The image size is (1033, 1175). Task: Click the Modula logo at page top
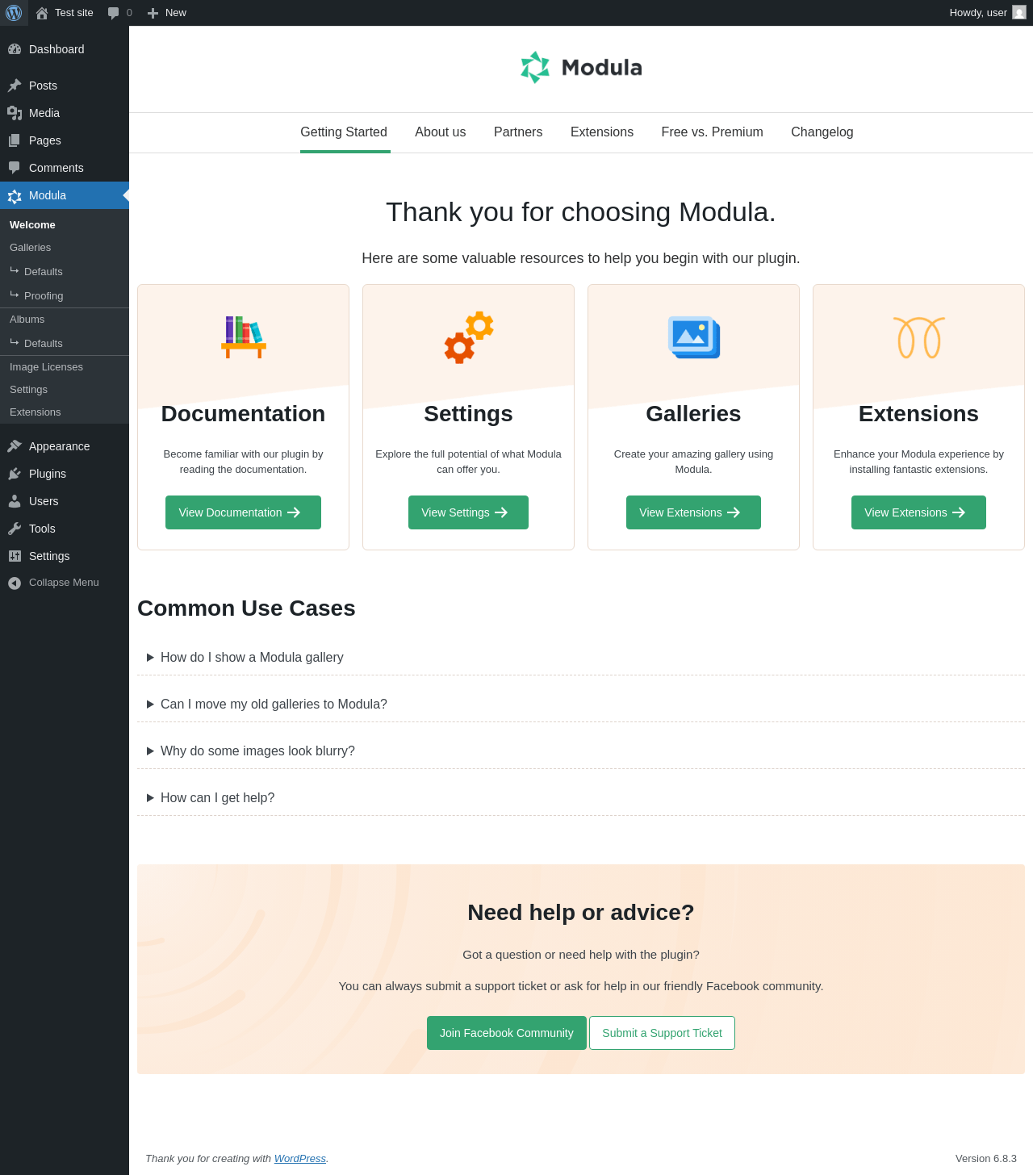coord(581,68)
